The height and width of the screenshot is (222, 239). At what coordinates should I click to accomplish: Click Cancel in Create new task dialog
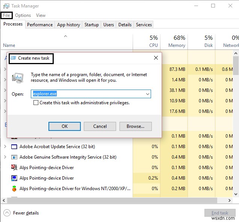100,126
